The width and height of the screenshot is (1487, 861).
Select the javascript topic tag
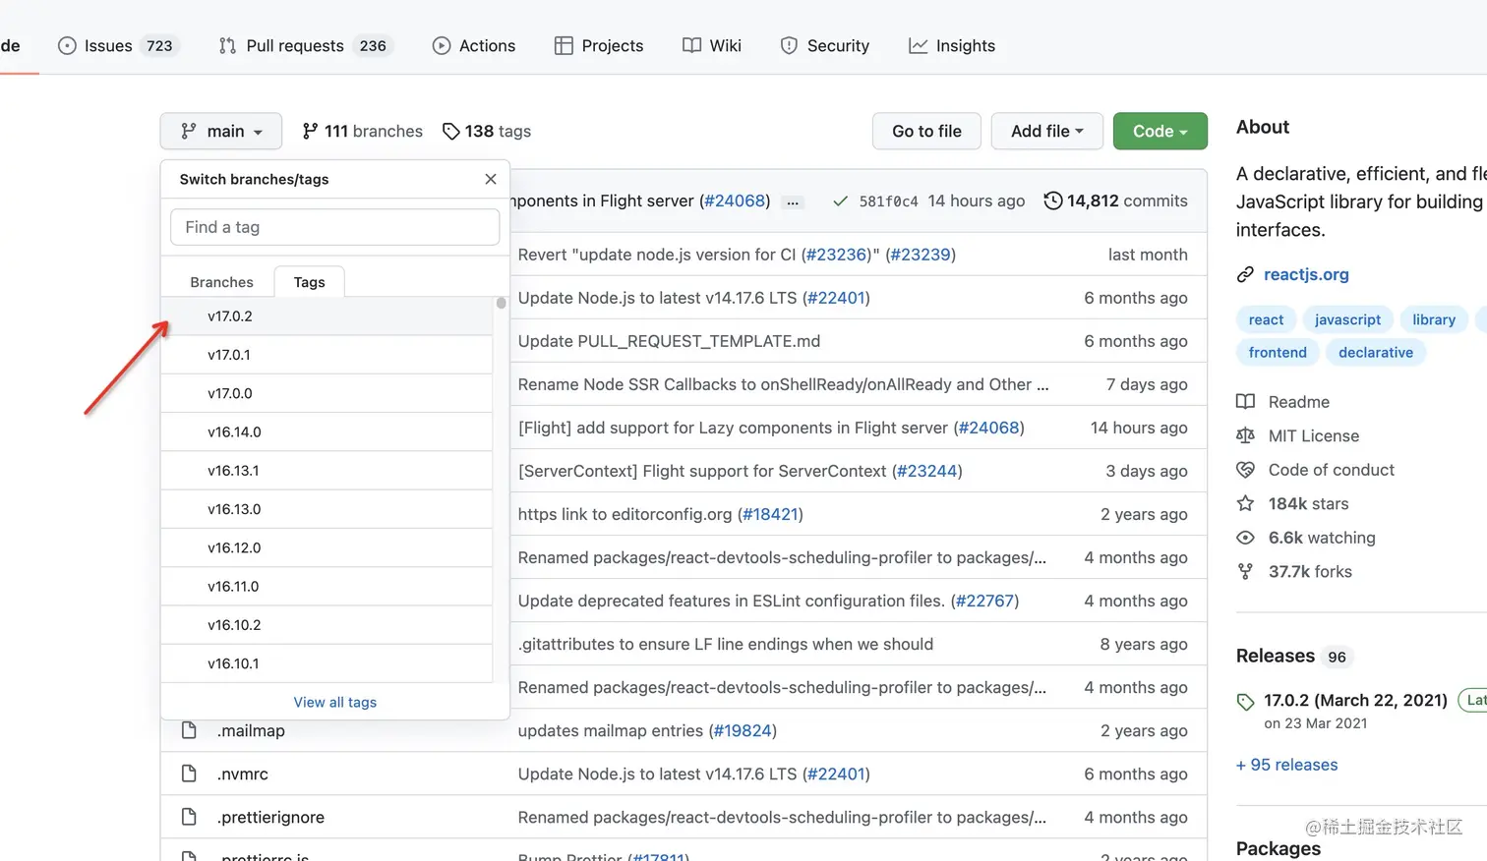(1347, 319)
